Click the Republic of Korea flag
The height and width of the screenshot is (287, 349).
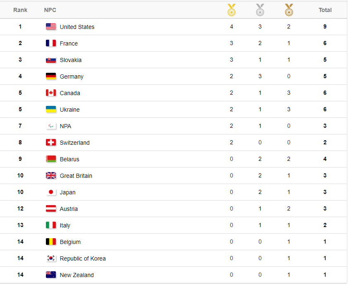click(51, 258)
